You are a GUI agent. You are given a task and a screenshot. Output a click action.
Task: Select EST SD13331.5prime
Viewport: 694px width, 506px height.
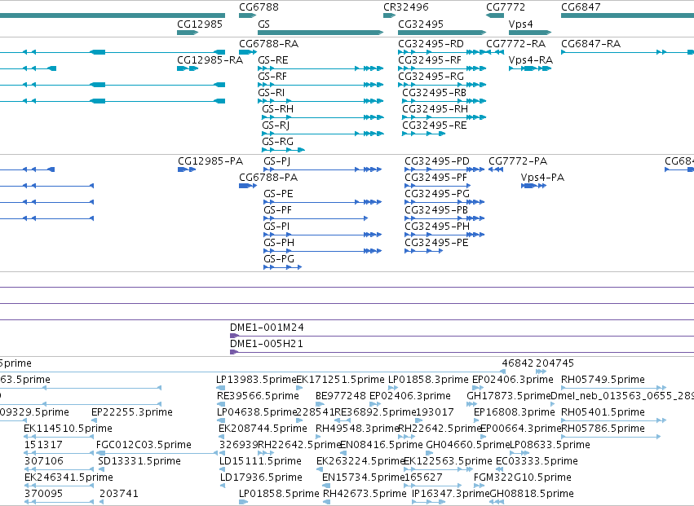click(x=139, y=461)
